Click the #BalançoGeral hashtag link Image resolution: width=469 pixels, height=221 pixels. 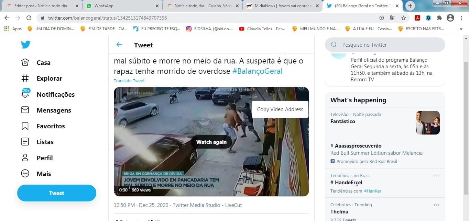pyautogui.click(x=258, y=71)
